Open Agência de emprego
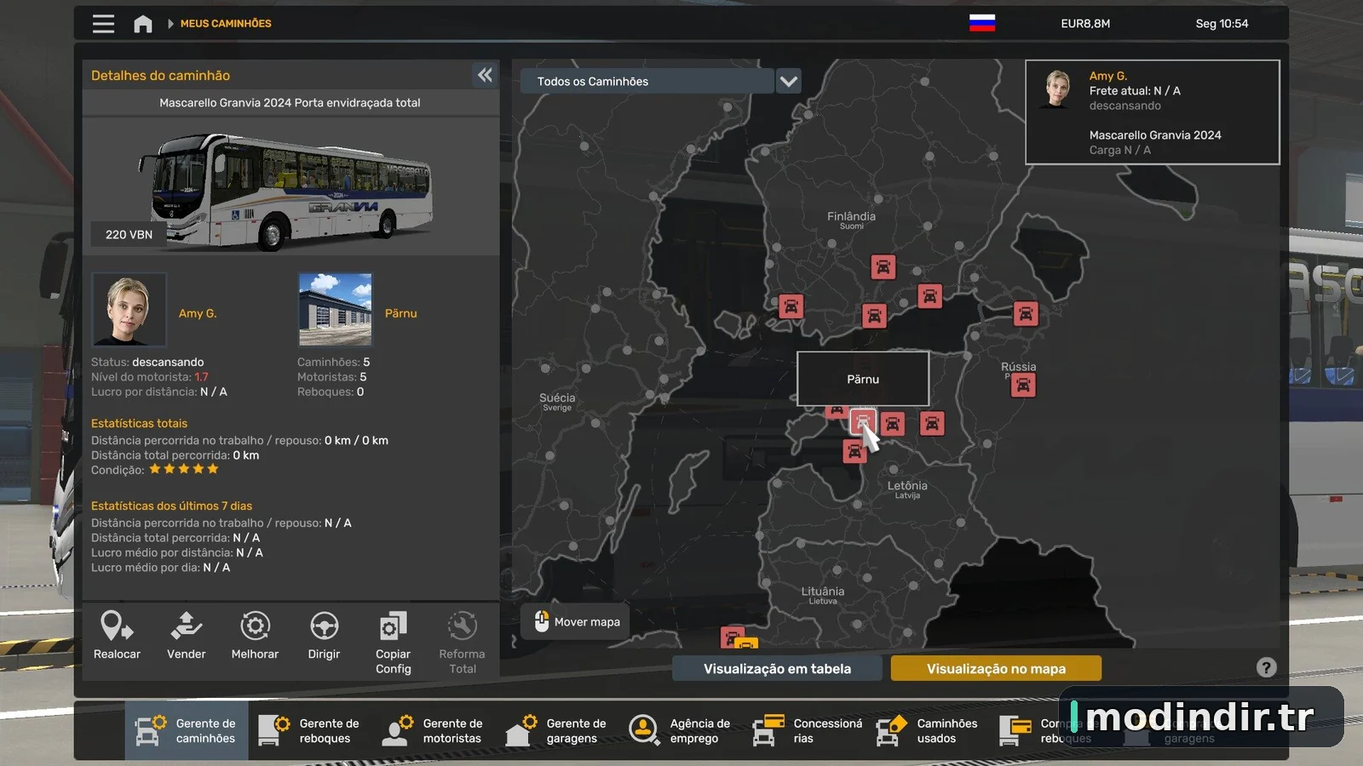The height and width of the screenshot is (766, 1363). 681,730
